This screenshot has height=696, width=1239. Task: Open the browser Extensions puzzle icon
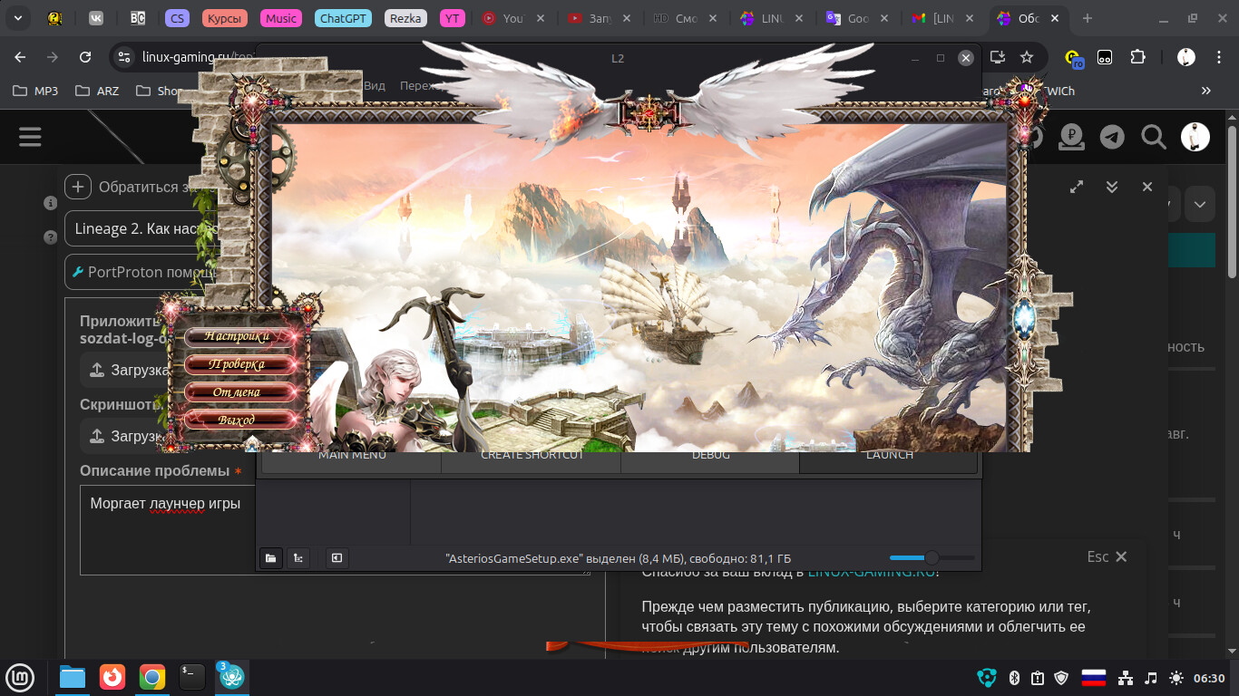(x=1137, y=57)
